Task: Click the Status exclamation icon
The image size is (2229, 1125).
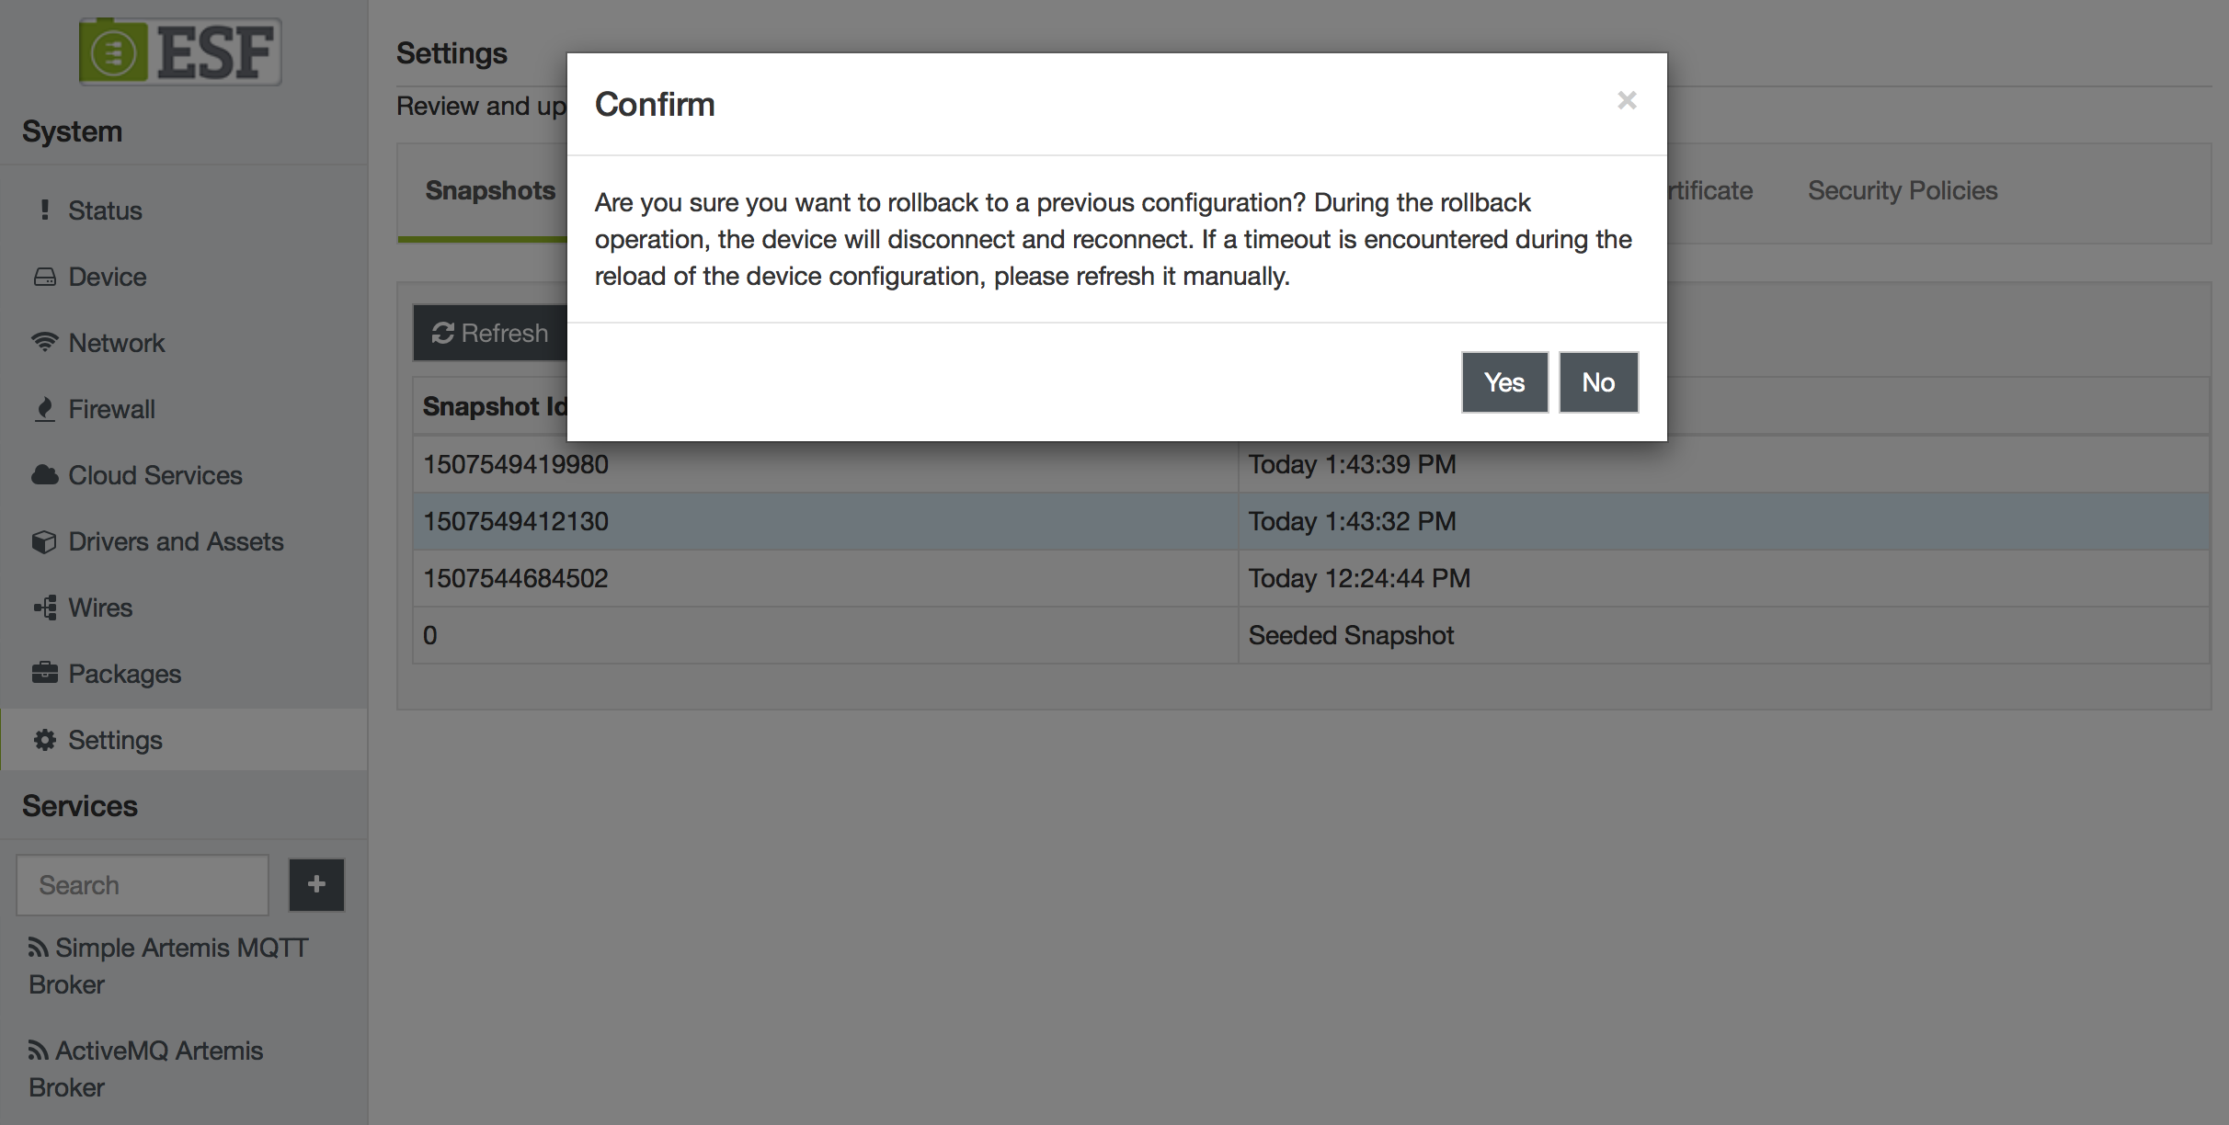Action: coord(44,210)
